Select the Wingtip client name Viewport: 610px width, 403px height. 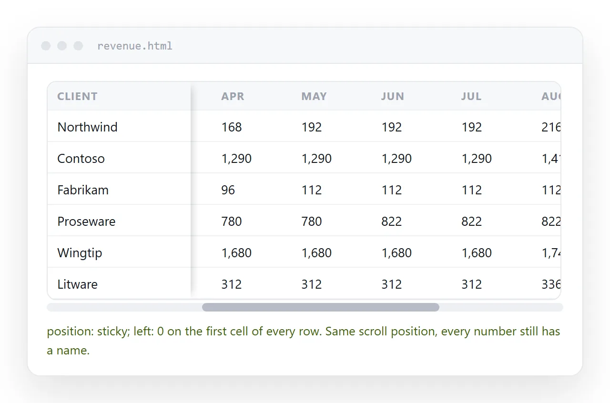tap(80, 253)
